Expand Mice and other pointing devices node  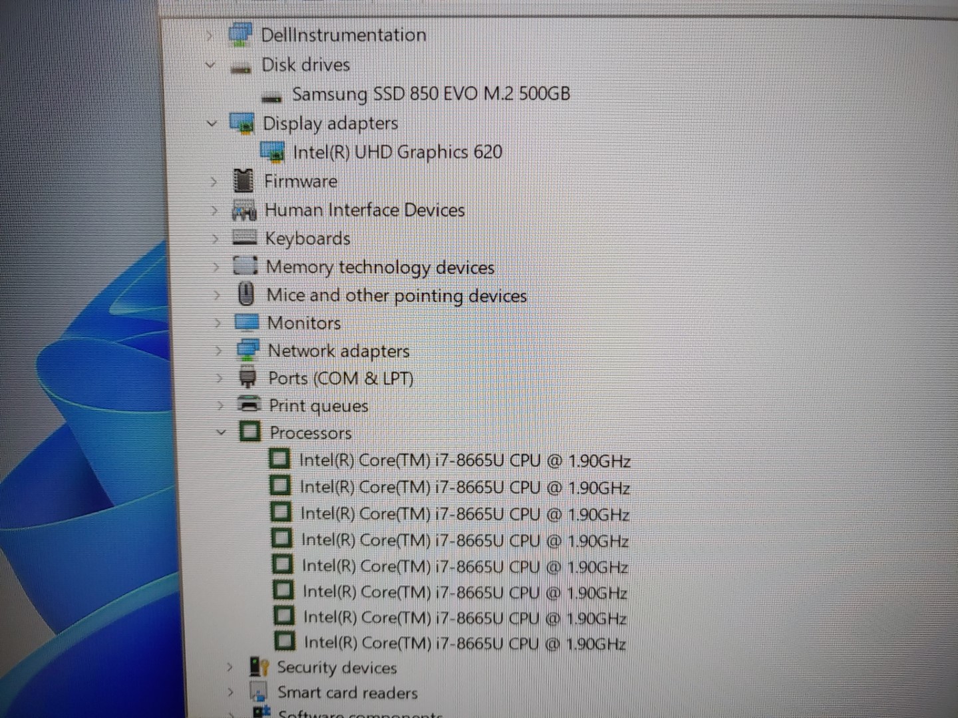tap(216, 295)
